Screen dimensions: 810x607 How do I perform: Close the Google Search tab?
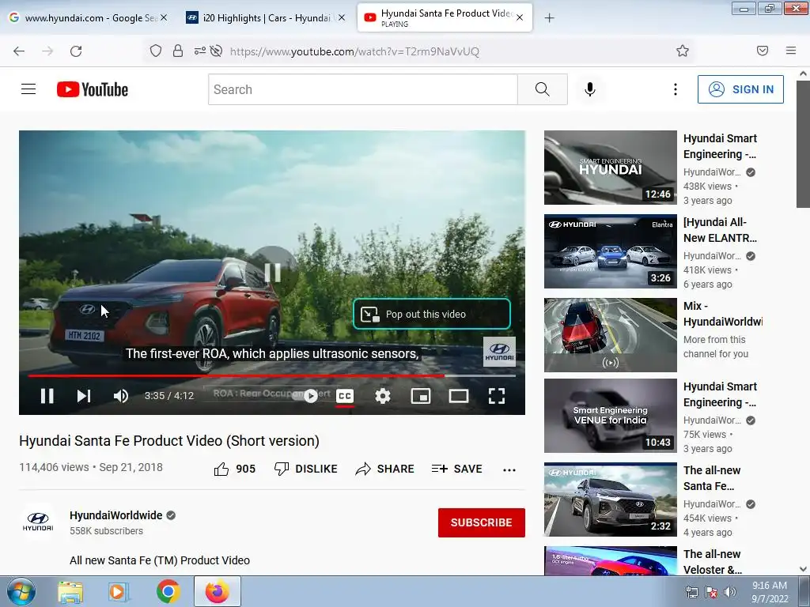(164, 17)
